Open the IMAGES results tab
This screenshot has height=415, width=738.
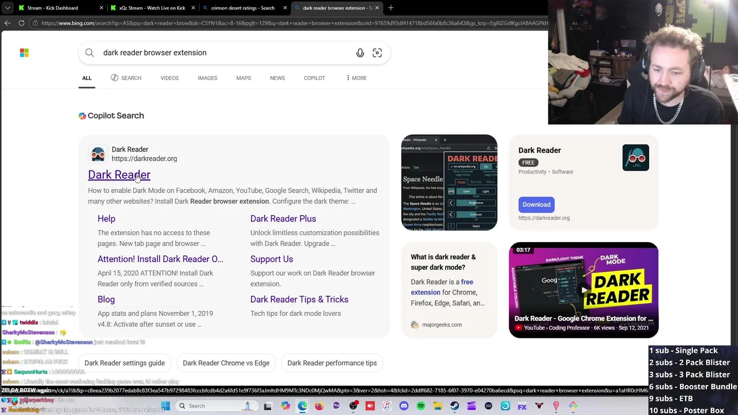(x=208, y=78)
